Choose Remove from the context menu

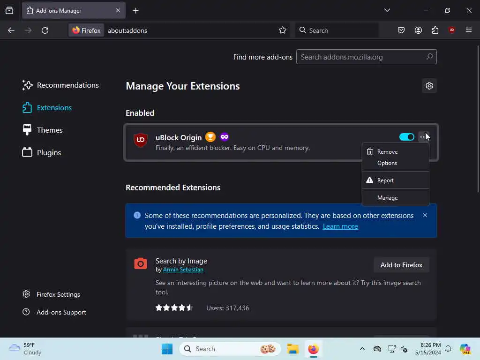point(395,152)
